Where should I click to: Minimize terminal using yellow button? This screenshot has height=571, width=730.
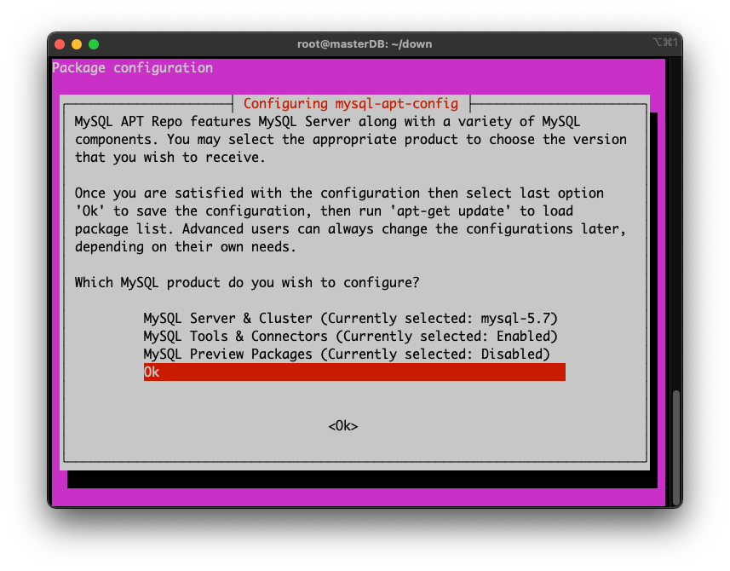tap(77, 44)
